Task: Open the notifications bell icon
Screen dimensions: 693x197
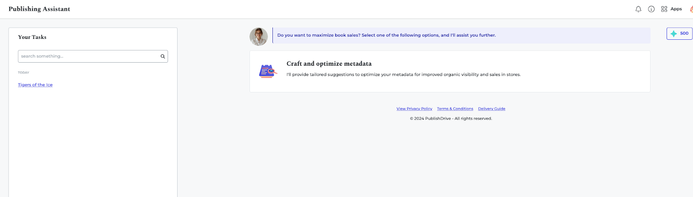Action: (638, 9)
